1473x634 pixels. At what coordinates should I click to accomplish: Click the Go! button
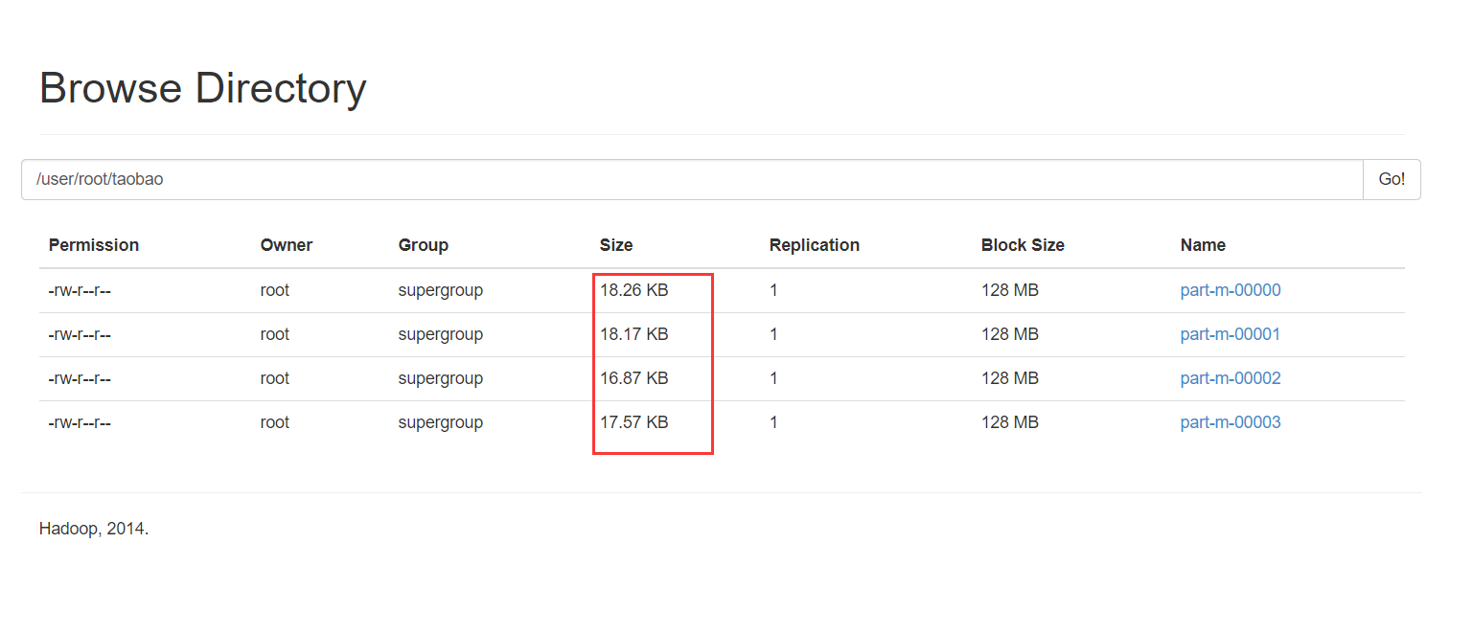pyautogui.click(x=1391, y=179)
